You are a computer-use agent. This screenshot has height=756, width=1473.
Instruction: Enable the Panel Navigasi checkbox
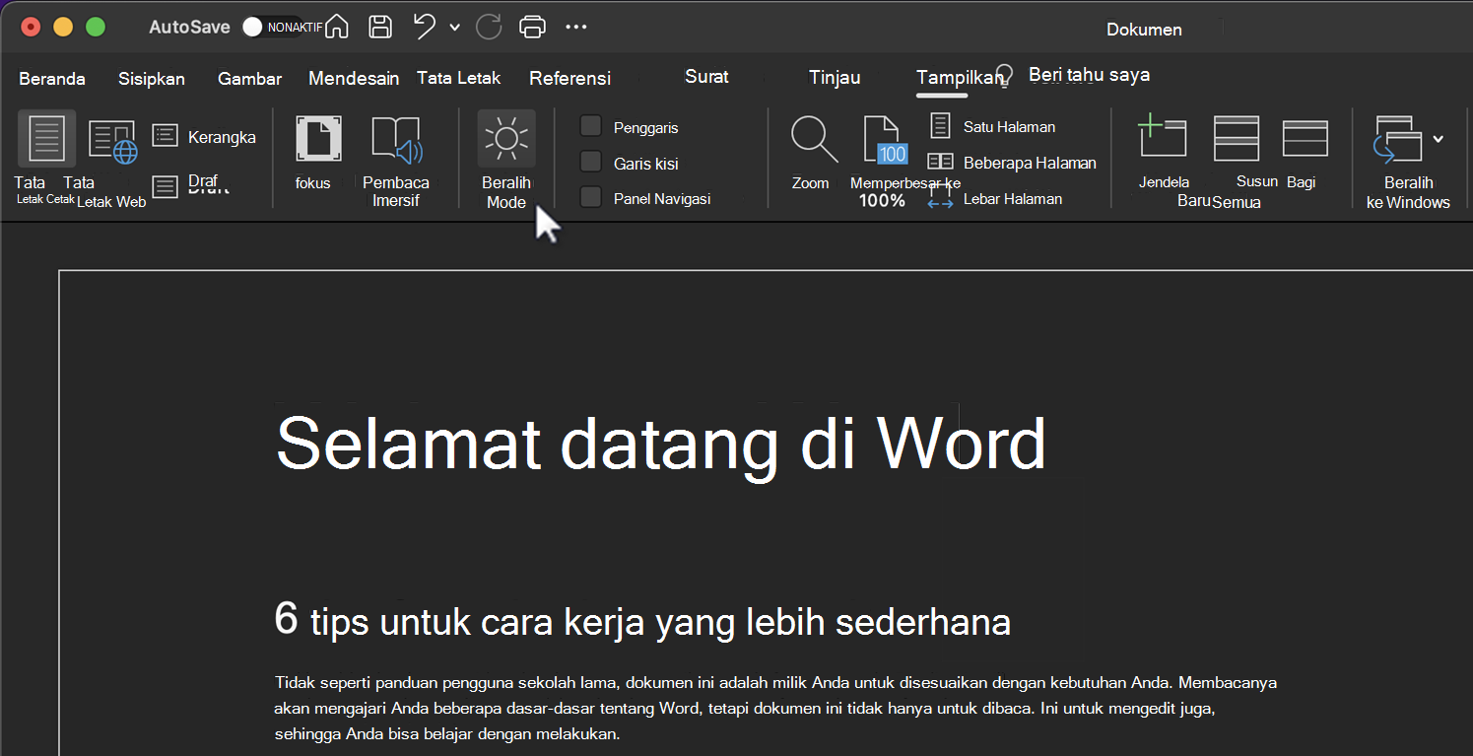[x=591, y=197]
